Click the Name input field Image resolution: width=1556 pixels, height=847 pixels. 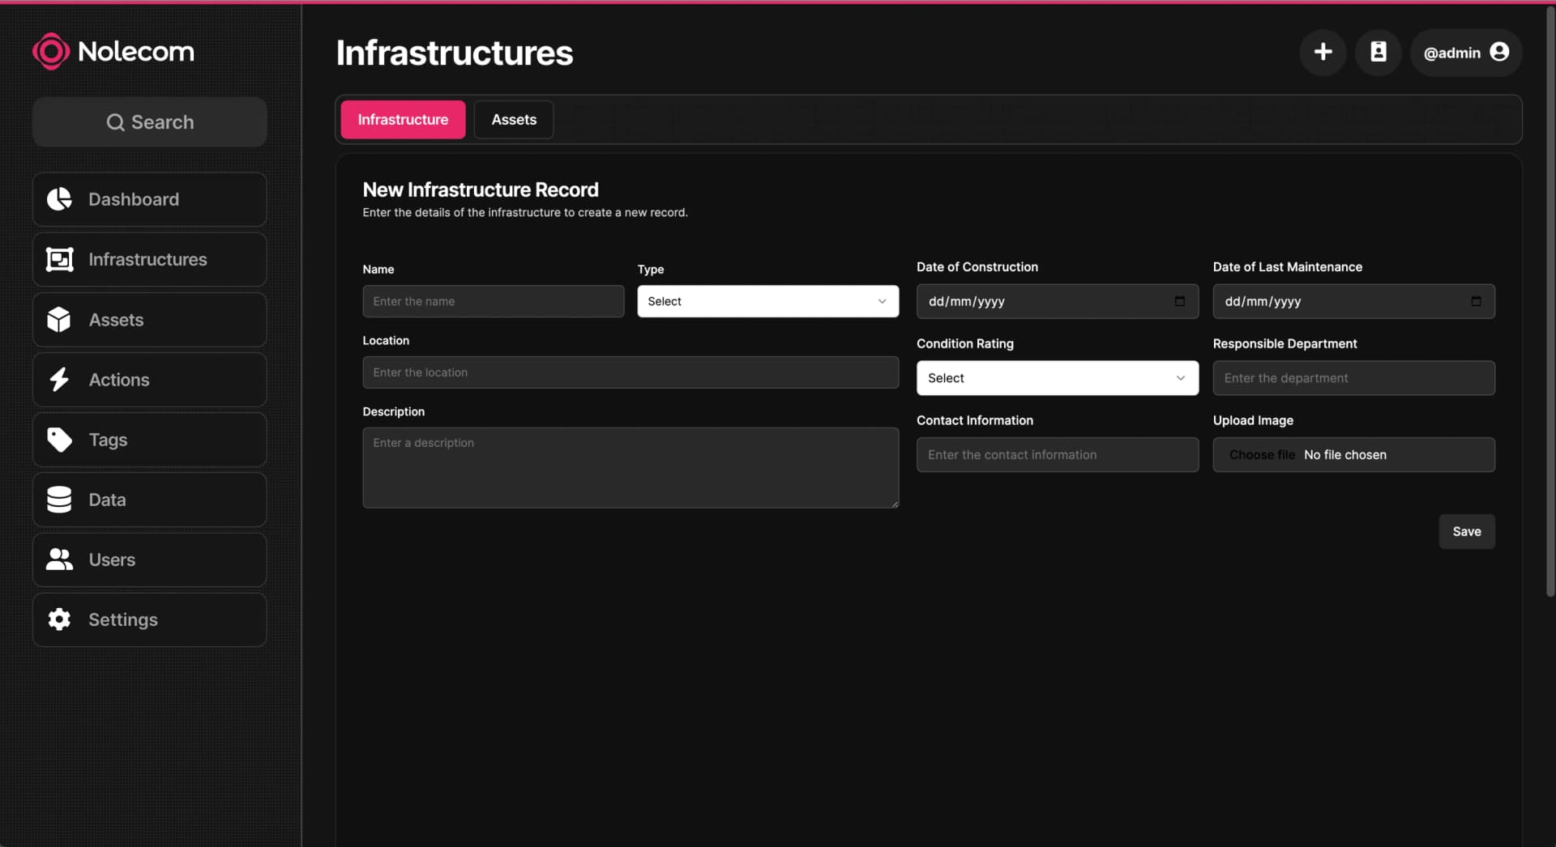(x=493, y=301)
